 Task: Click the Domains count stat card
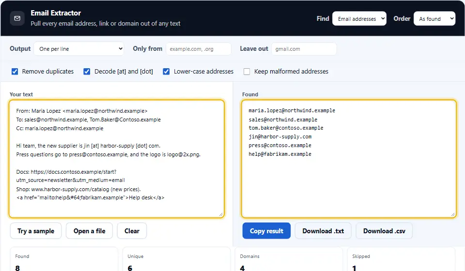pyautogui.click(x=289, y=259)
